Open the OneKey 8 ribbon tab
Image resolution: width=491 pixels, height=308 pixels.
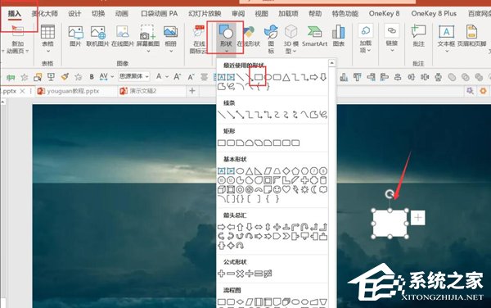[385, 13]
